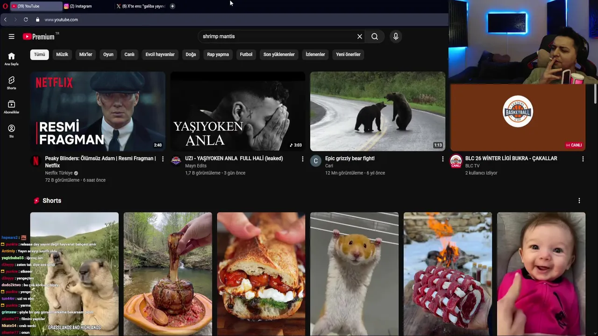Select the Mix'ler filter chip
This screenshot has width=598, height=336.
point(85,55)
